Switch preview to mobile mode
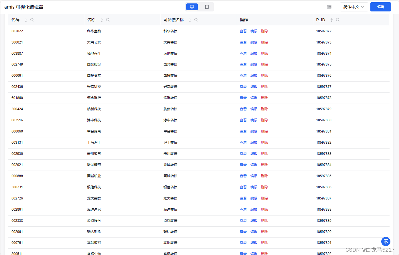The height and width of the screenshot is (255, 399). pos(207,7)
